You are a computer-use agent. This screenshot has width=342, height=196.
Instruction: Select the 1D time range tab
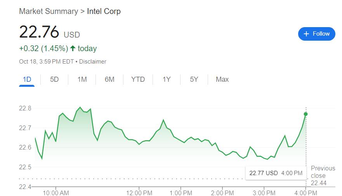[27, 79]
